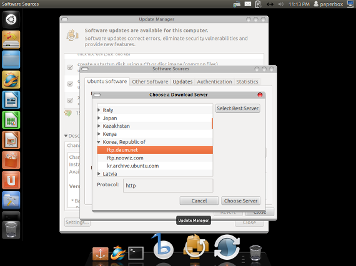Select the ftp.daum.net server
The height and width of the screenshot is (266, 356).
tap(155, 150)
